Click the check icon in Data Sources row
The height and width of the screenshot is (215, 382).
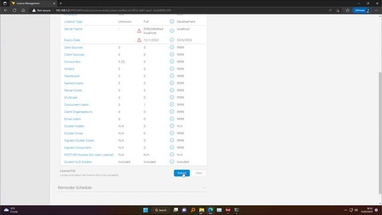pos(172,47)
